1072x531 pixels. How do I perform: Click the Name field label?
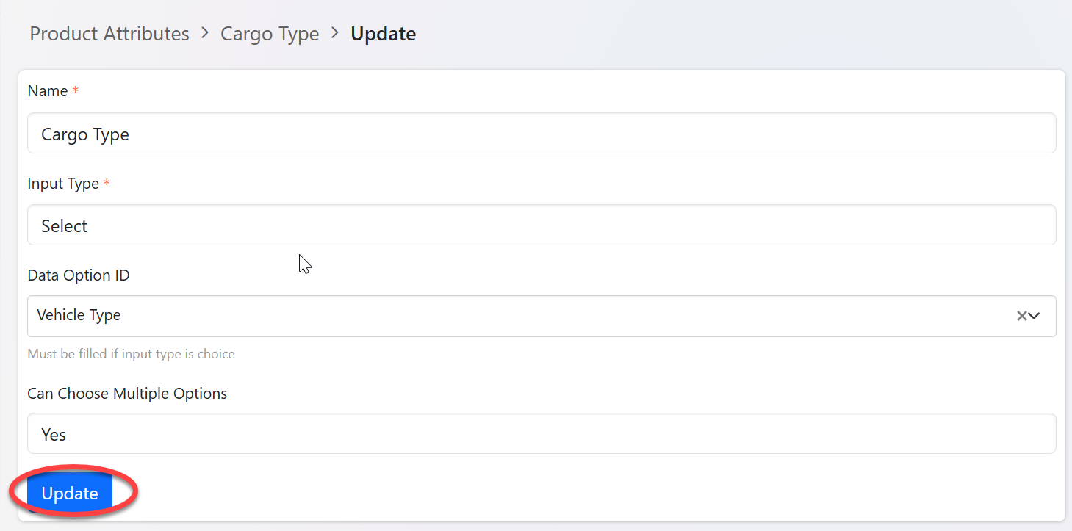pyautogui.click(x=48, y=91)
